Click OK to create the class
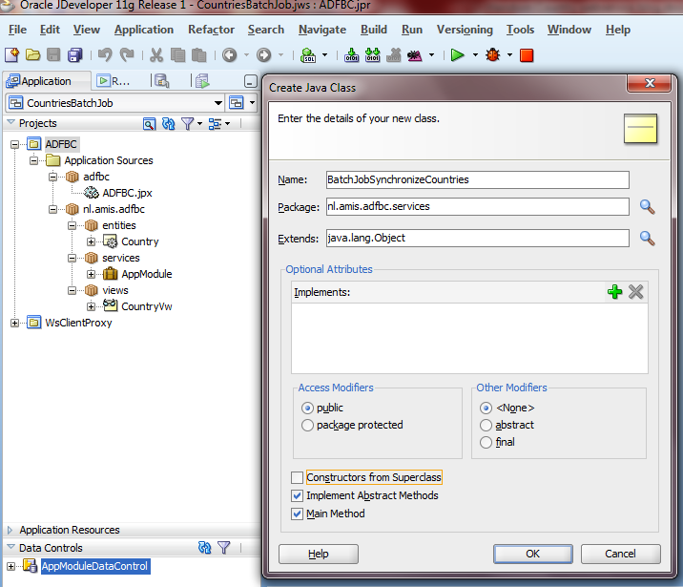683x587 pixels. click(532, 554)
